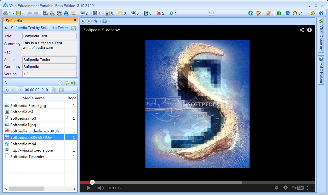Show the favorites folder category
This screenshot has height=195, width=328.
(122, 13)
